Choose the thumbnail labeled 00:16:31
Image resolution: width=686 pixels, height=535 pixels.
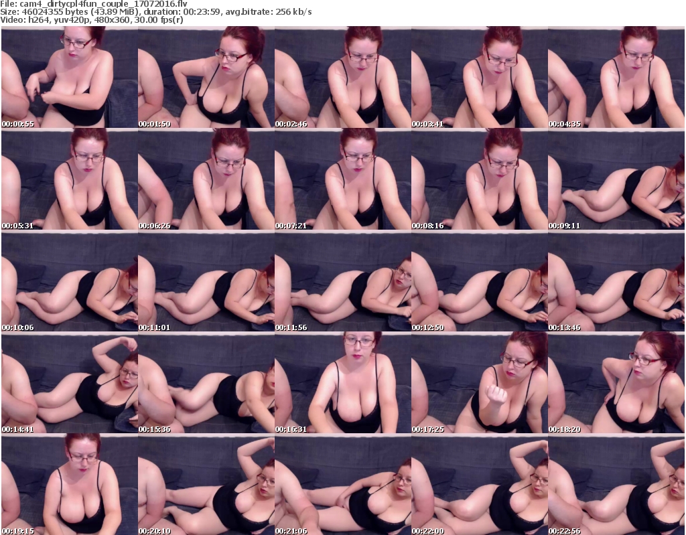point(343,383)
